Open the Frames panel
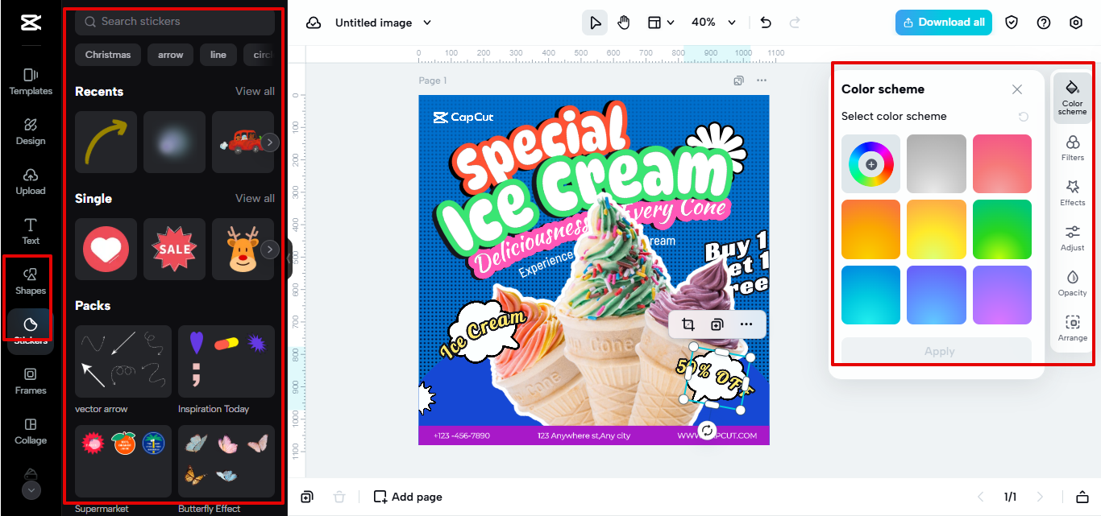This screenshot has width=1101, height=516. point(30,382)
